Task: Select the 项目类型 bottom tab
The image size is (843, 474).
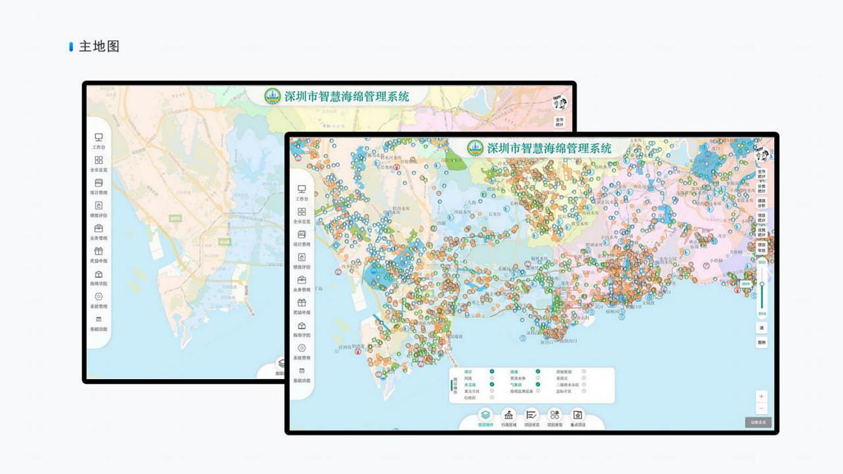Action: coord(555,419)
